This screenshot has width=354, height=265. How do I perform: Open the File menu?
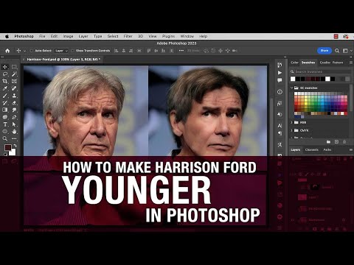coord(42,36)
